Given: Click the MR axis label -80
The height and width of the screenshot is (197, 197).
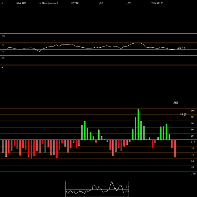Looking at the screenshot, I should coord(192,167).
